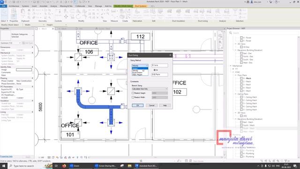Toggle Thin Lines in quick access toolbar
The height and width of the screenshot is (169, 300).
coord(75,2)
